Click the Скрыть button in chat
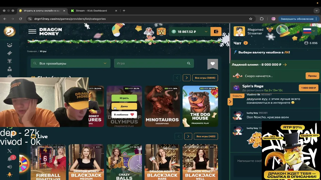321x180 pixels. click(237, 96)
